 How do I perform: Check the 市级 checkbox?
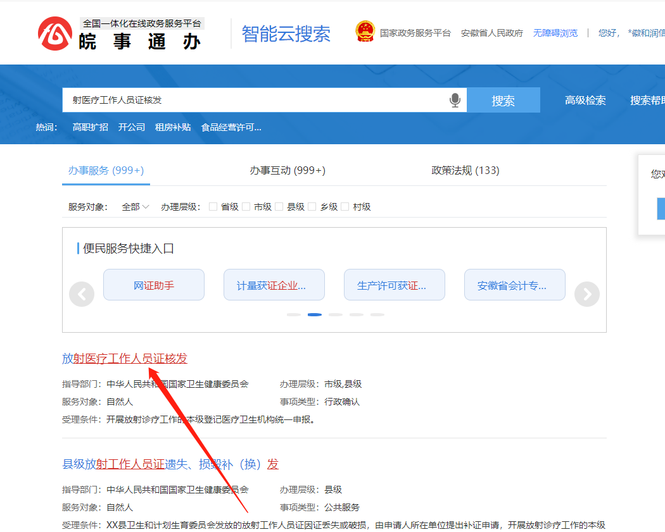pyautogui.click(x=246, y=207)
